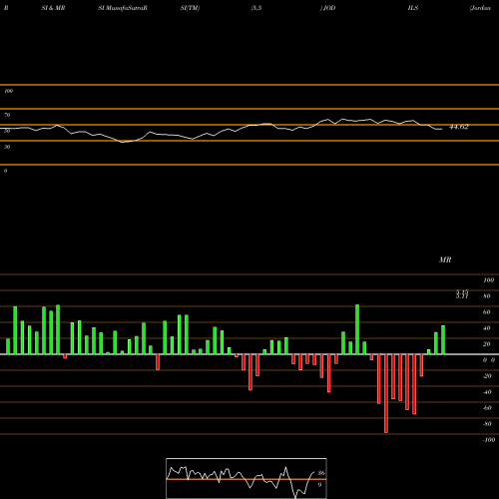499x499 pixels.
Task: Click the mini overview chart thumbnail
Action: (x=247, y=478)
